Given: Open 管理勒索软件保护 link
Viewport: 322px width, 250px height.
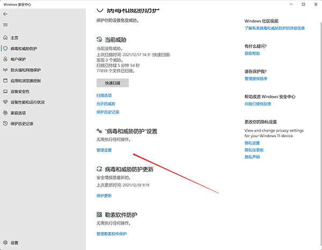Looking at the screenshot, I should coord(112,234).
